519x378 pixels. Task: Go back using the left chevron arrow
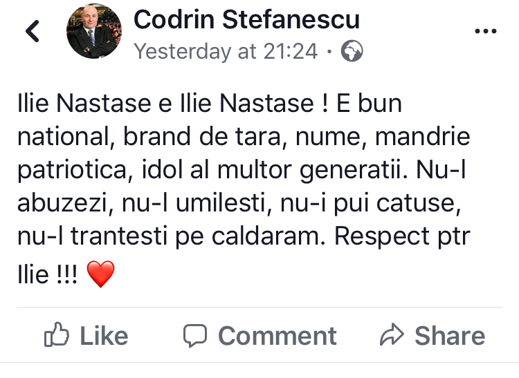[x=33, y=31]
